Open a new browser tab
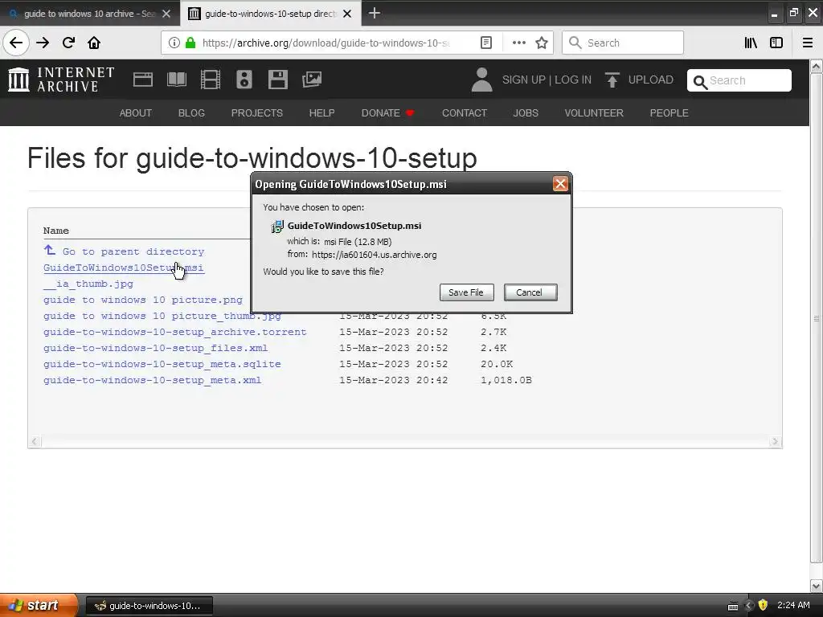This screenshot has height=617, width=823. point(375,13)
